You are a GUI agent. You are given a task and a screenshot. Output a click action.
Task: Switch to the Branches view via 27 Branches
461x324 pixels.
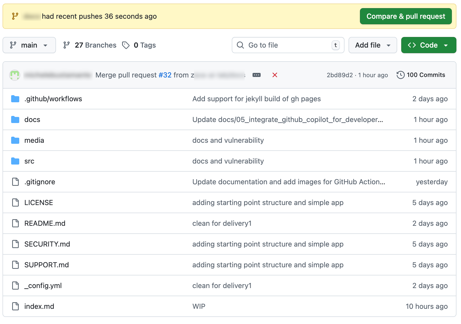click(95, 45)
